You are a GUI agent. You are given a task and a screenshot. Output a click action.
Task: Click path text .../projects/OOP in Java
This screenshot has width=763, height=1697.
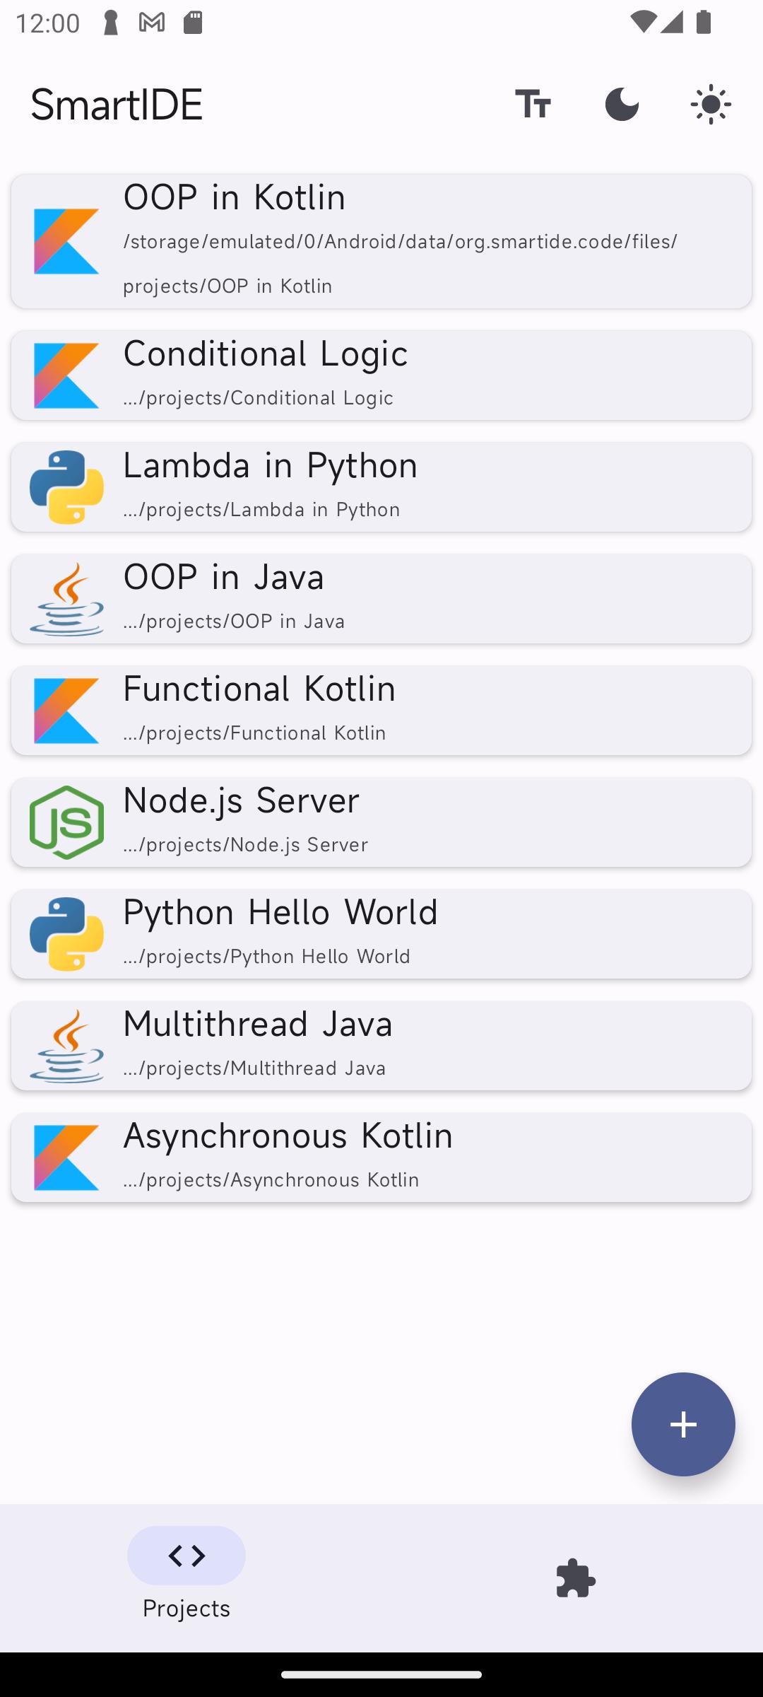coord(235,621)
